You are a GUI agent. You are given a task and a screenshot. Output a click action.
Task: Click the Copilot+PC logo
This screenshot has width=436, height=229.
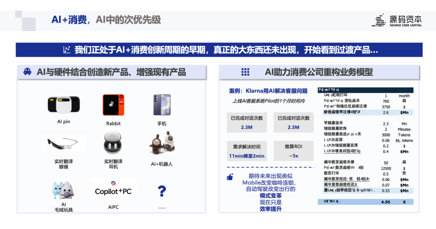coord(113,189)
